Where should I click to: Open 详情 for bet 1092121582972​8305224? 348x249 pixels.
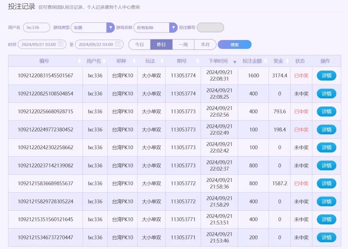pyautogui.click(x=327, y=202)
